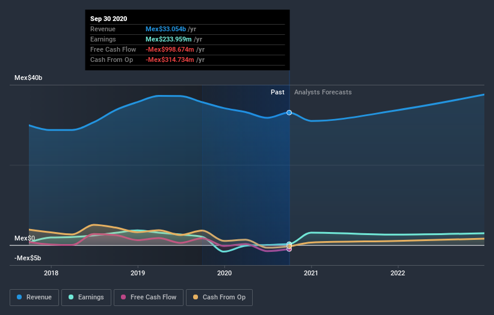Image resolution: width=494 pixels, height=315 pixels.
Task: Click the -Mex$314.734m cash from op value
Action: tap(170, 60)
